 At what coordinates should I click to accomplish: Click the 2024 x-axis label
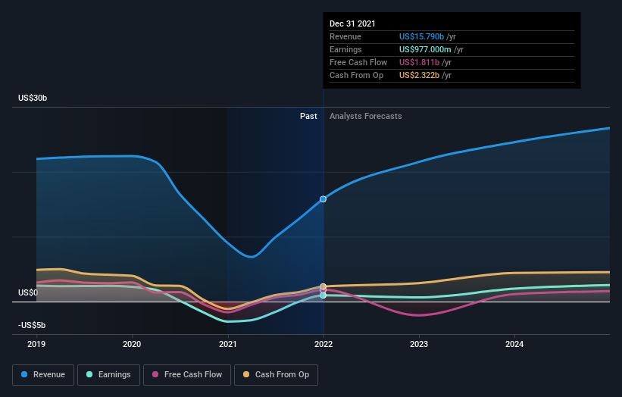coord(514,344)
